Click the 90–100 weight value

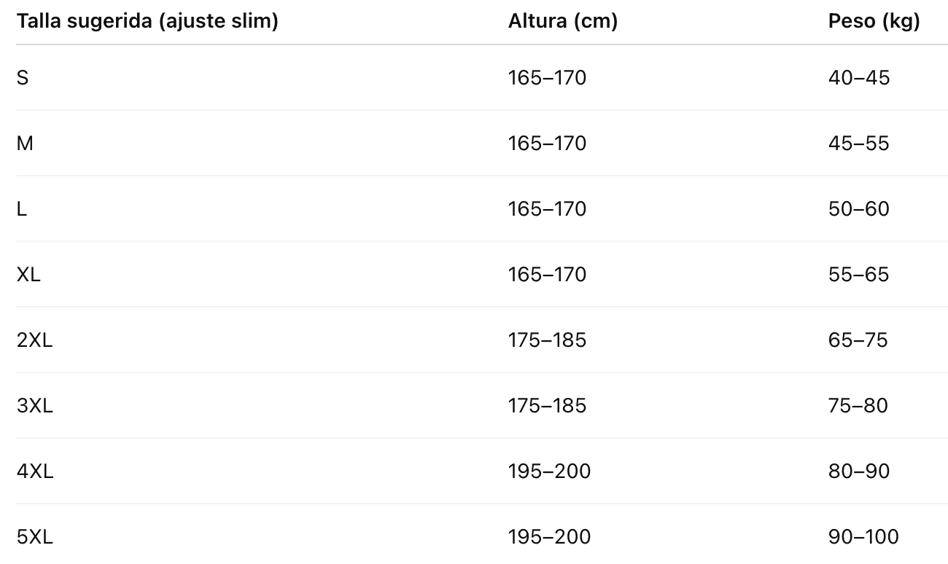(863, 537)
